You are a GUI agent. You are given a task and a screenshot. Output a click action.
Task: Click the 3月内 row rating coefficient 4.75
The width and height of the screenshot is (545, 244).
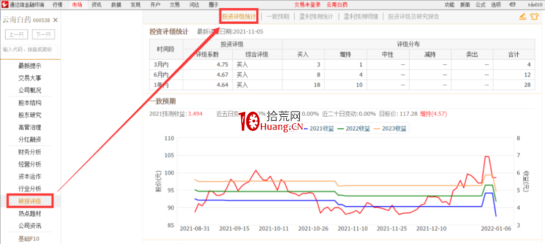[222, 64]
